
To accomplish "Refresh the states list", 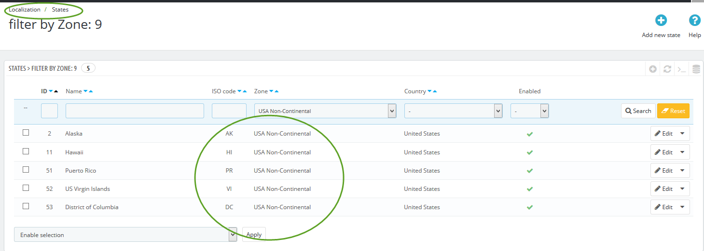I will point(667,69).
